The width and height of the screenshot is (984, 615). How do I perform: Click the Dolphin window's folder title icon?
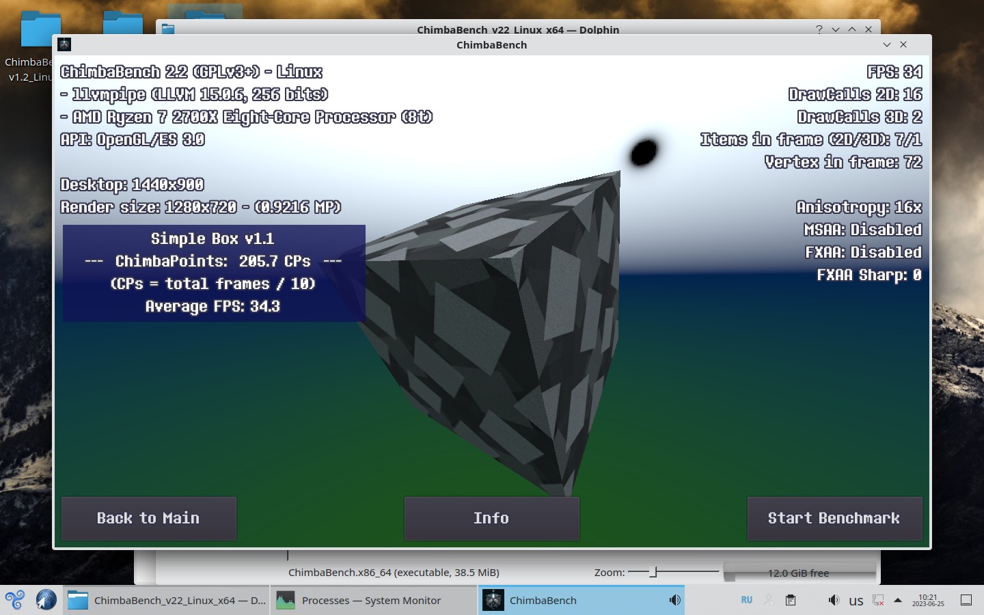point(168,29)
